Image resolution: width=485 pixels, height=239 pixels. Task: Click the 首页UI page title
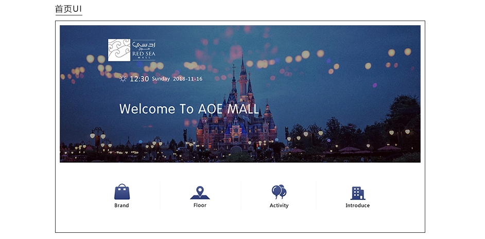pyautogui.click(x=68, y=9)
